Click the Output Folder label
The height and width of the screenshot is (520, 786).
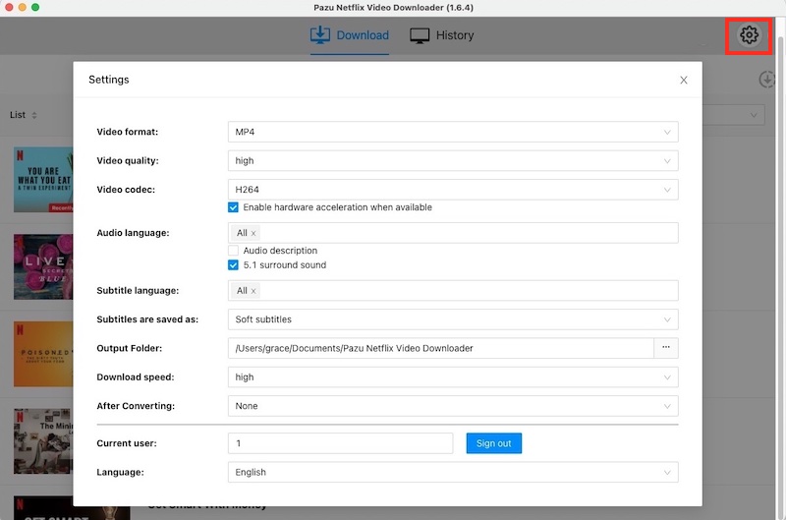point(130,348)
